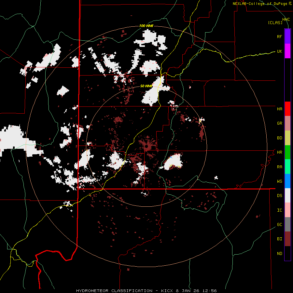Viewport: 293px width, 293px height.
Task: Click the light pink IC swatch
Action: coord(287,210)
